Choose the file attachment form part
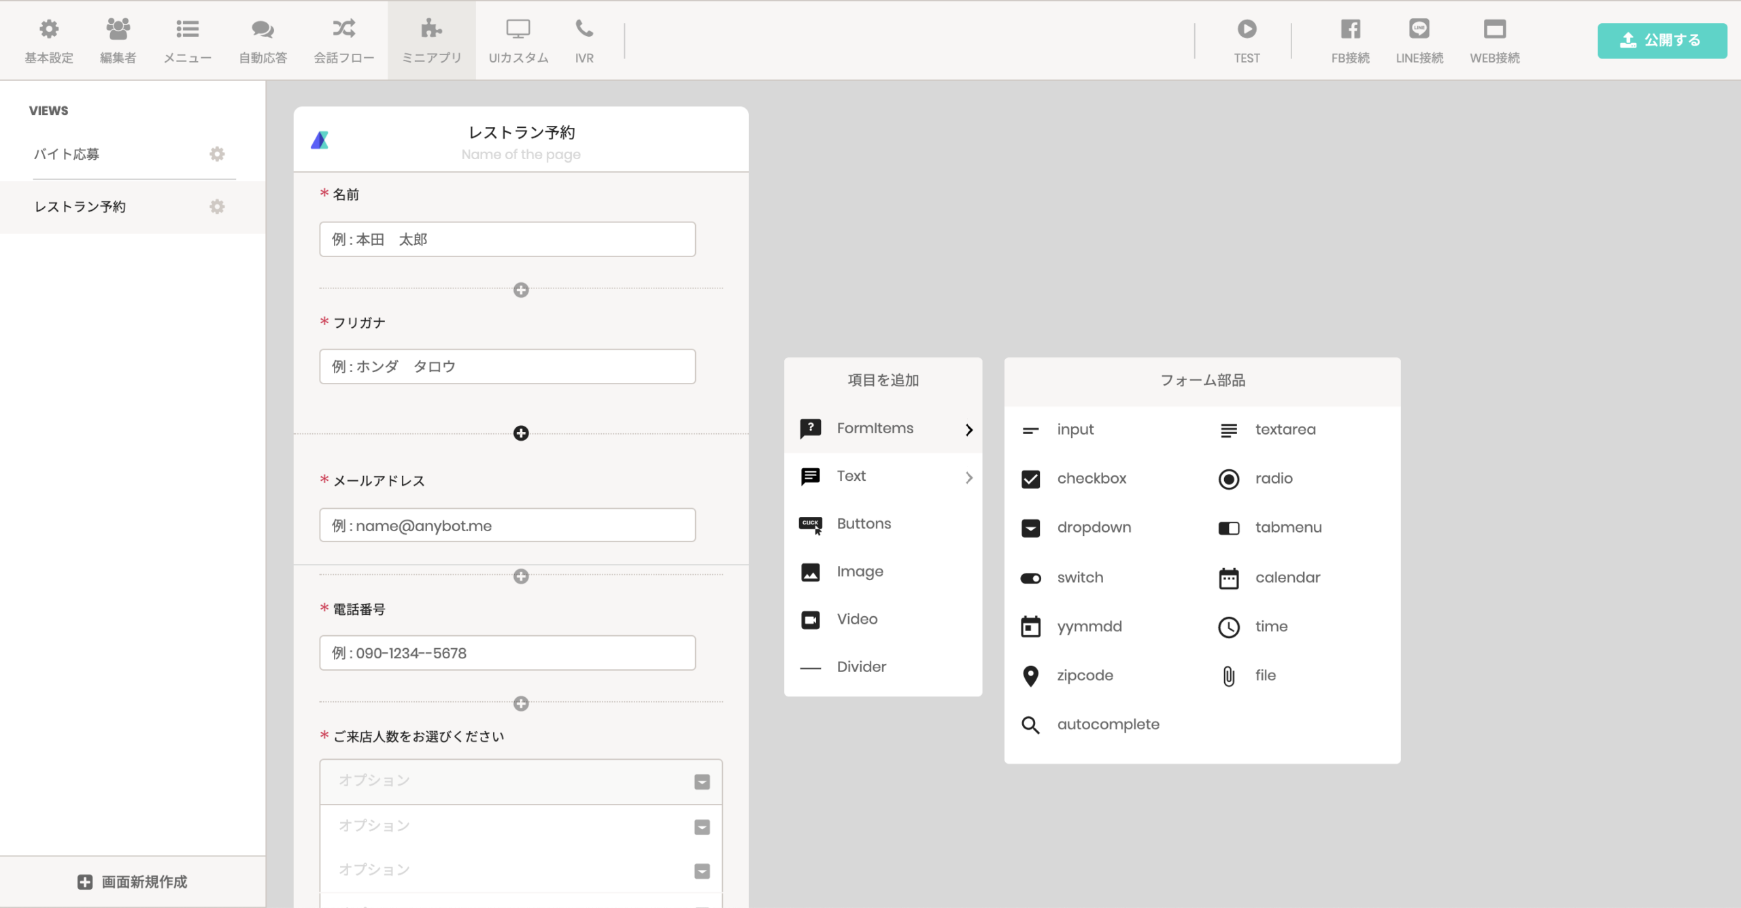 (x=1265, y=675)
